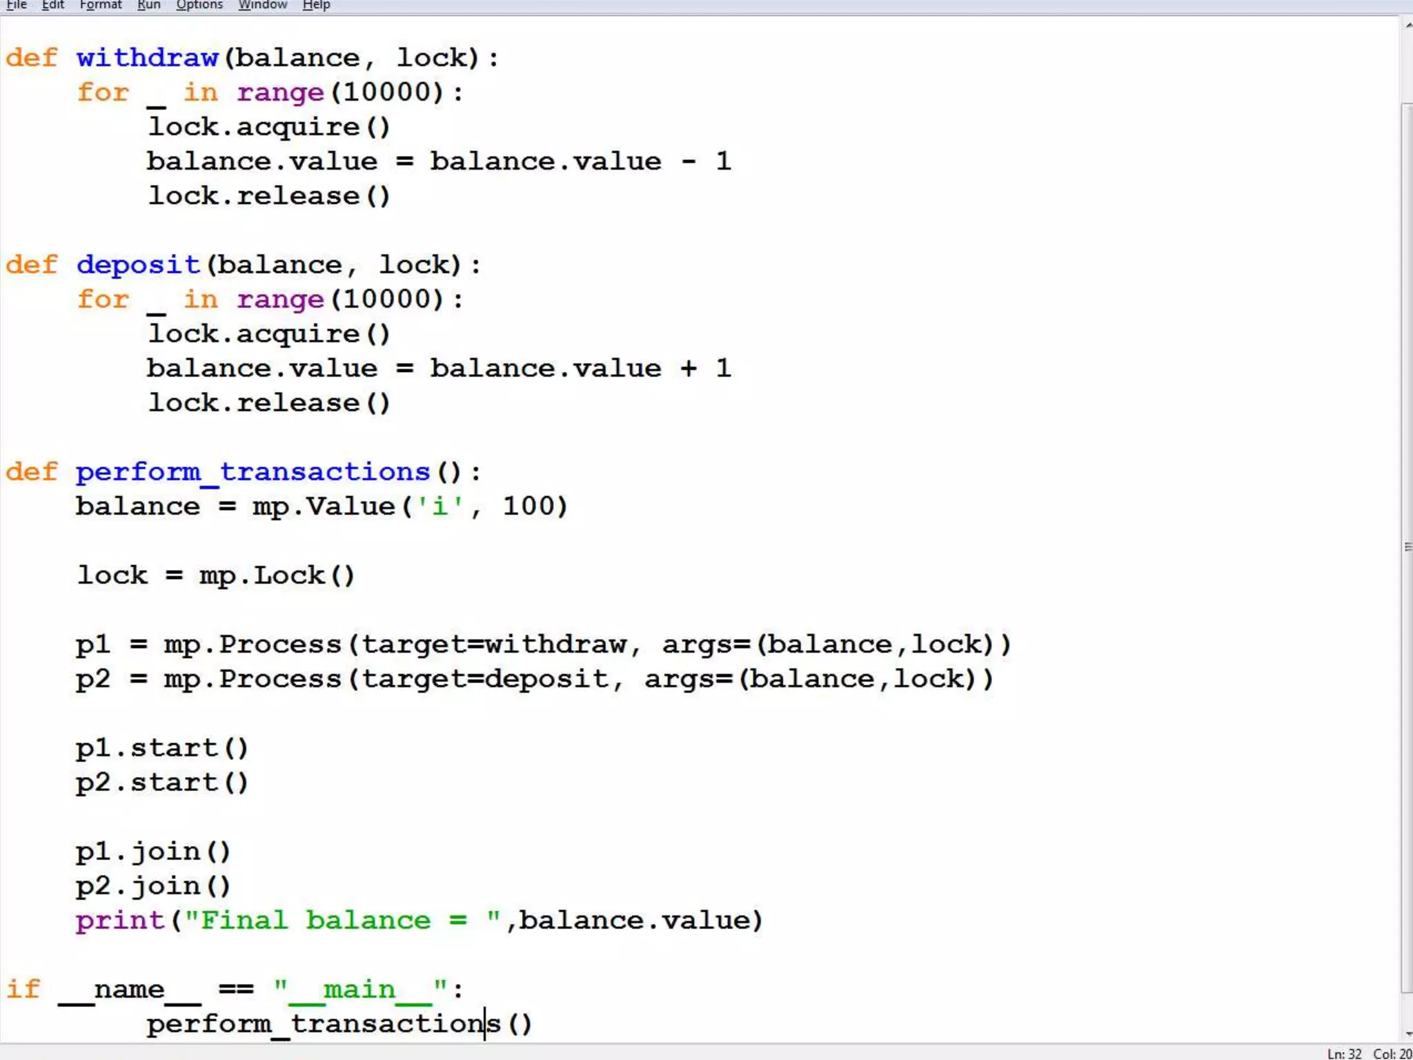Screen dimensions: 1413x1060
Task: Click on mp.Lock() in the code
Action: pyautogui.click(x=276, y=576)
